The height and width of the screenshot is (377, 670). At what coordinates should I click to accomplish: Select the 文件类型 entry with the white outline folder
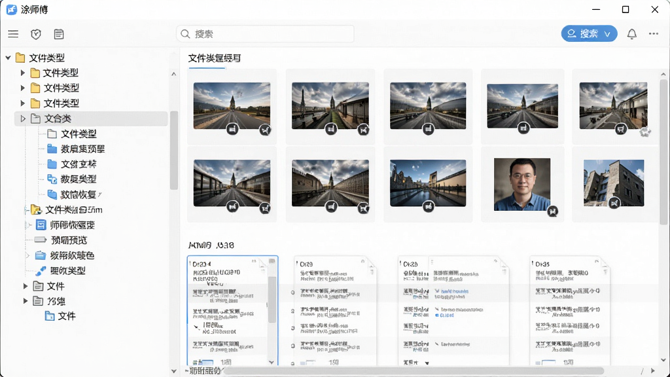(71, 134)
